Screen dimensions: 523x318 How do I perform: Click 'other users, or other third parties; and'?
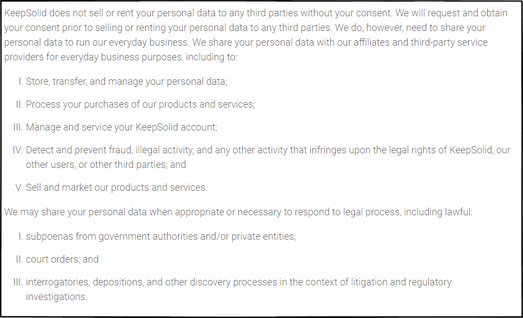point(106,165)
